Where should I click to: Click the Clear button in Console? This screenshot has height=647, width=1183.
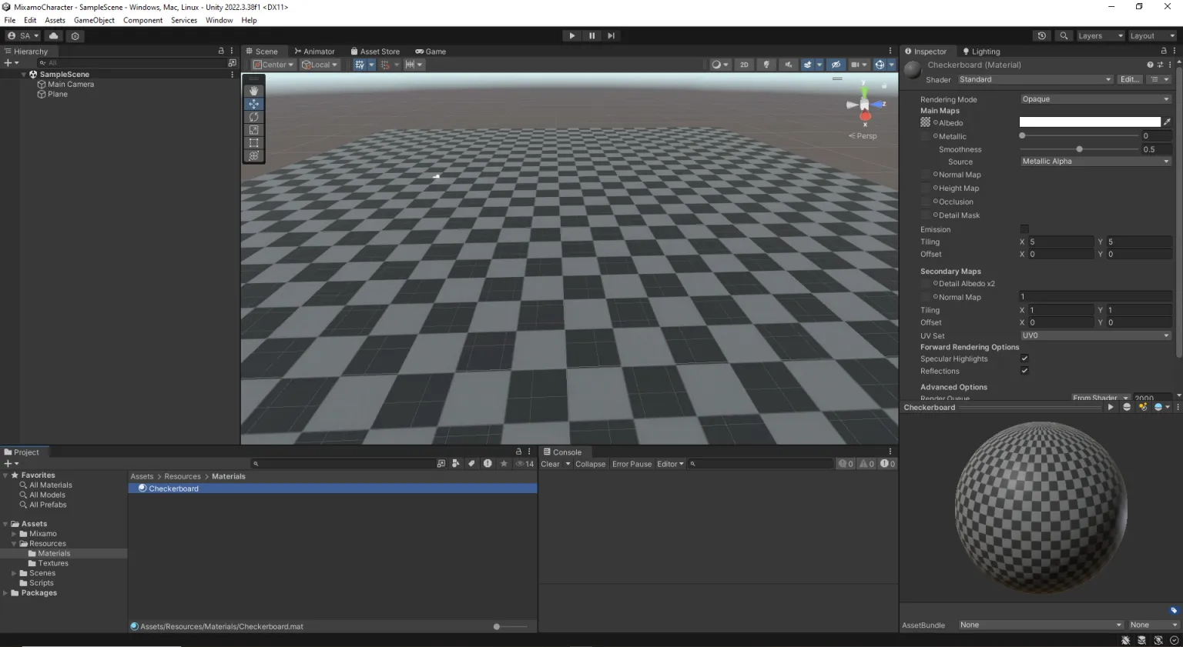click(550, 464)
